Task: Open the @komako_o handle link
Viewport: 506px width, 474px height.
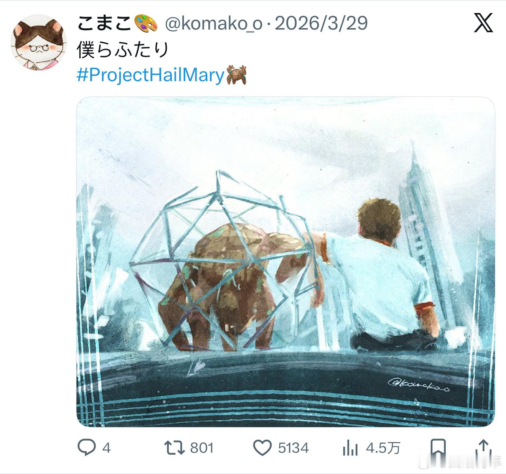Action: click(213, 24)
